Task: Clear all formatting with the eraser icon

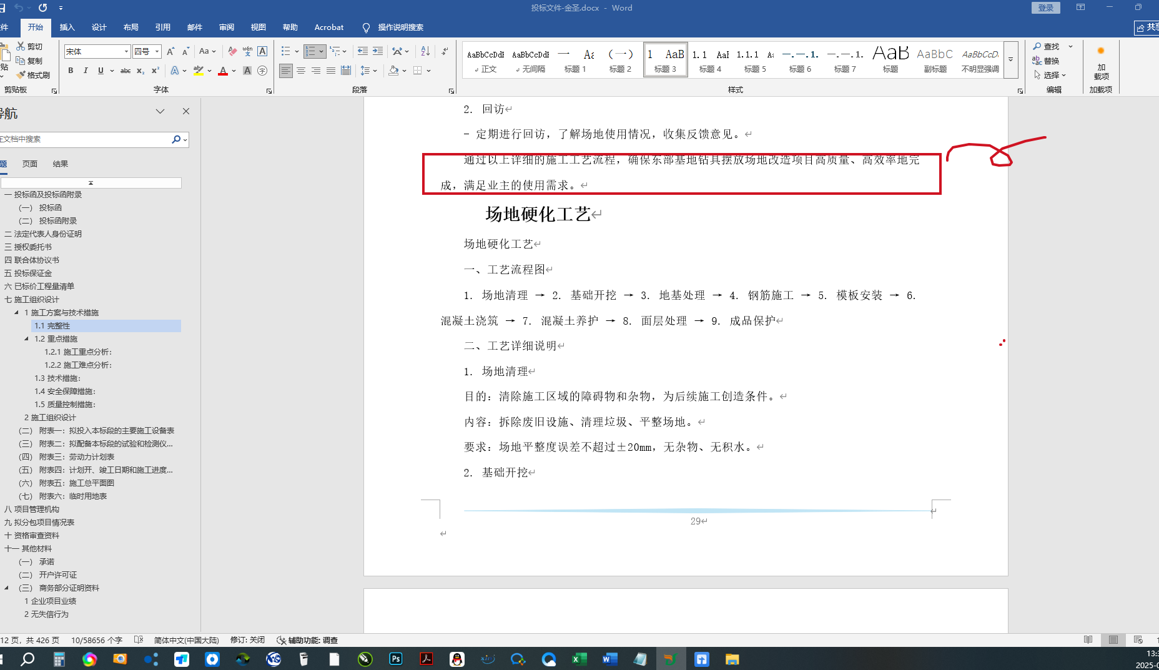Action: [232, 51]
